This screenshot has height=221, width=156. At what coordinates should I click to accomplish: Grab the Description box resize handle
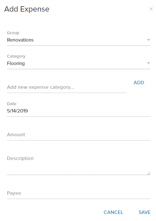[149, 174]
